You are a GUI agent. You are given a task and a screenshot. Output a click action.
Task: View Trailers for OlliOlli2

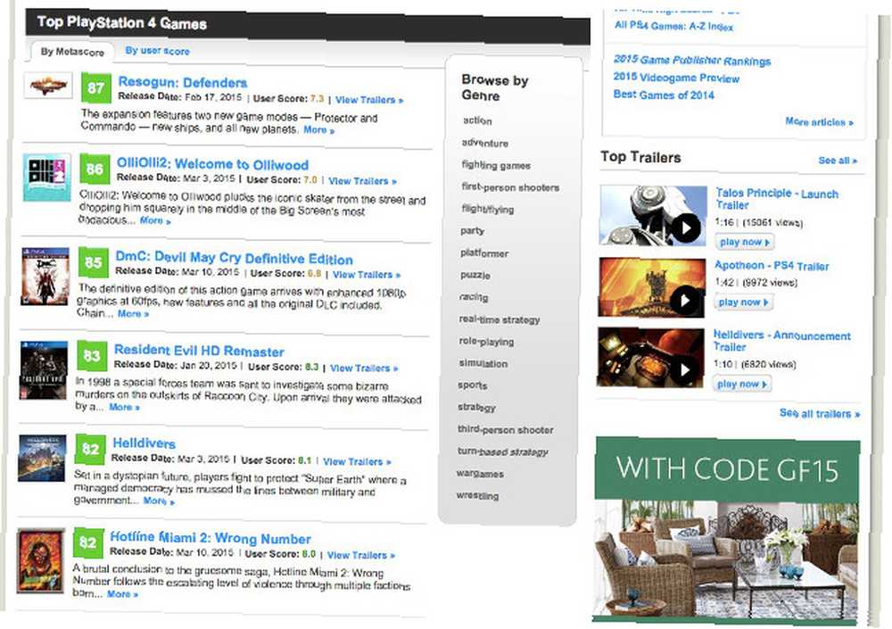(362, 181)
